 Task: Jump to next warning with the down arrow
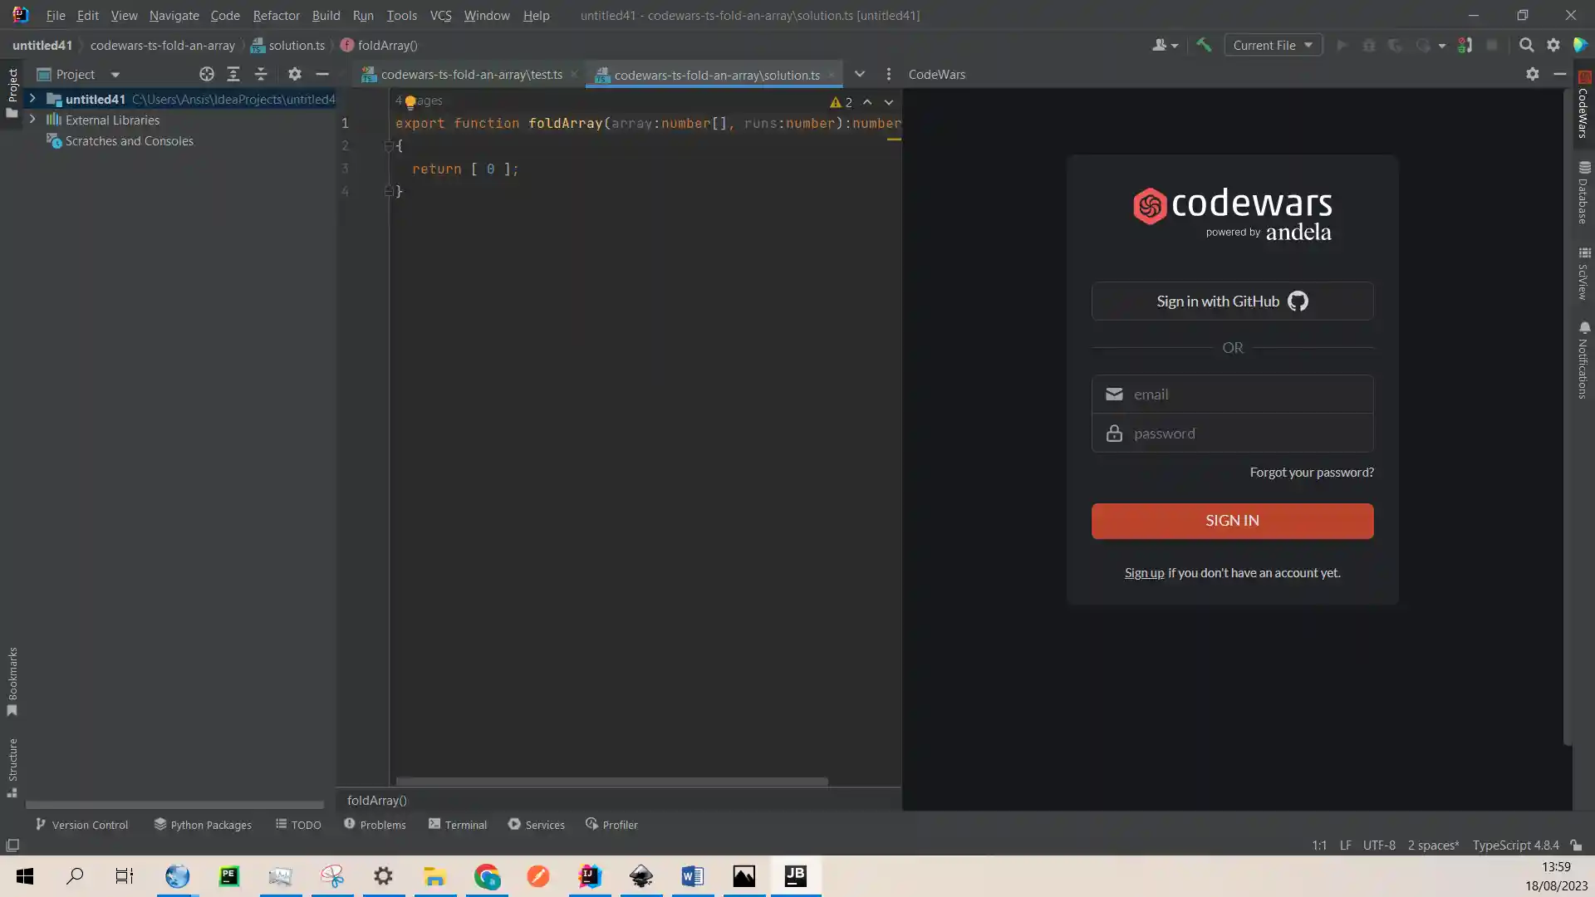point(889,101)
